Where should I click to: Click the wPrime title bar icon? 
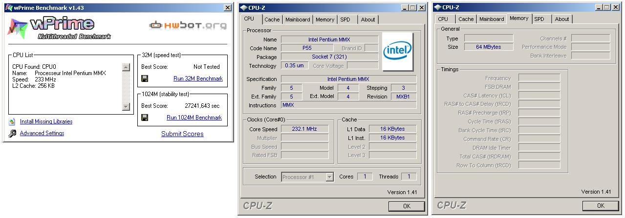8,8
